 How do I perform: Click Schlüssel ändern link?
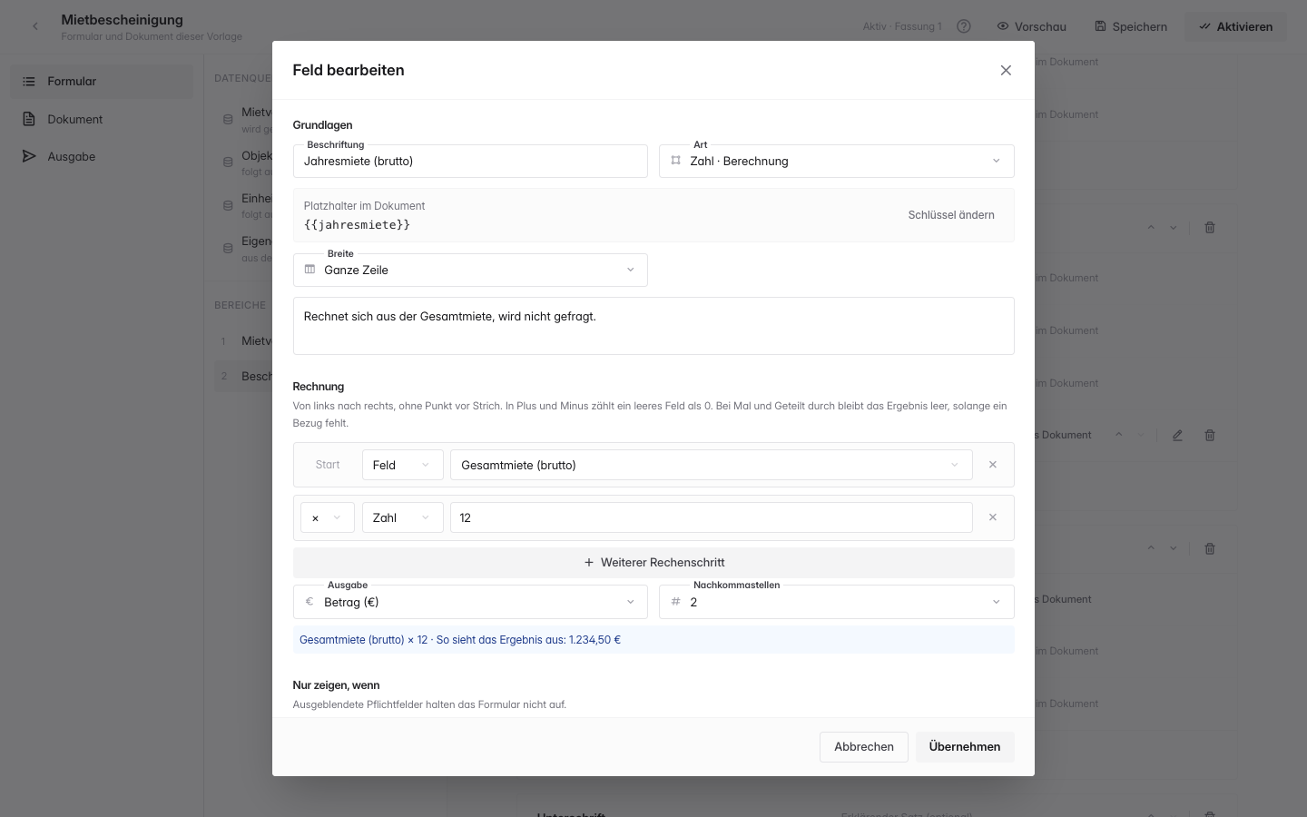tap(951, 215)
